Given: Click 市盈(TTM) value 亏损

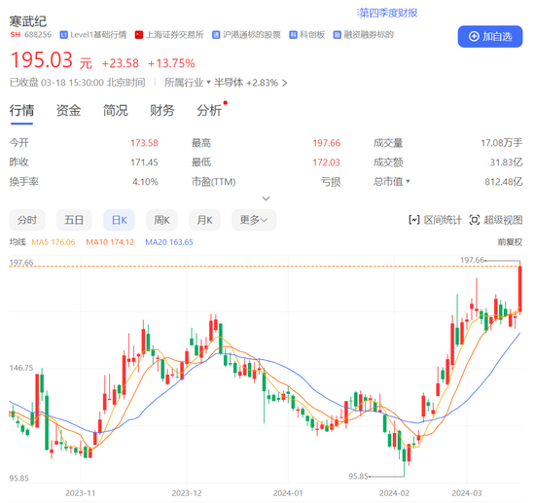Looking at the screenshot, I should click(331, 182).
